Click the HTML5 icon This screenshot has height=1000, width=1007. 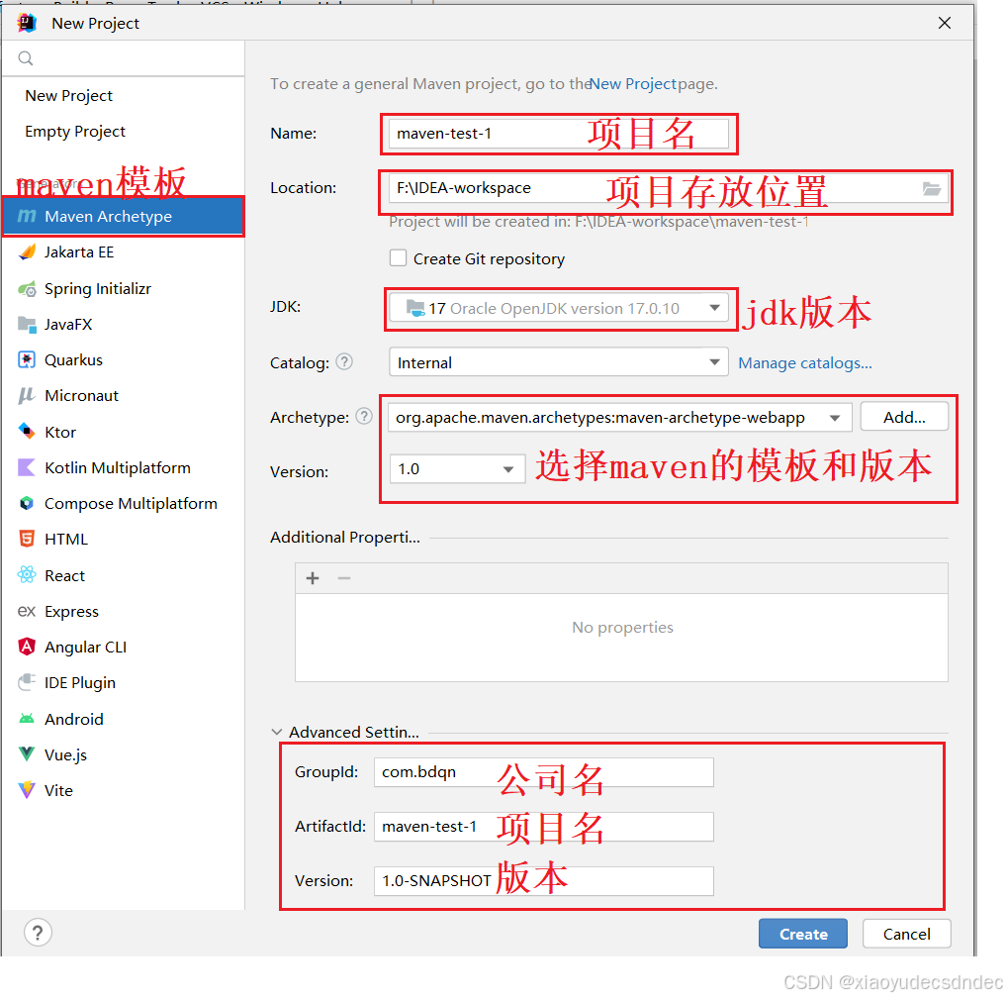click(27, 540)
